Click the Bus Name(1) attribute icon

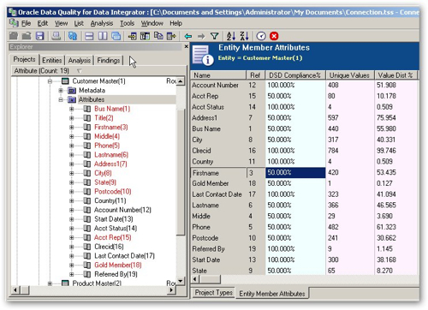coord(87,109)
